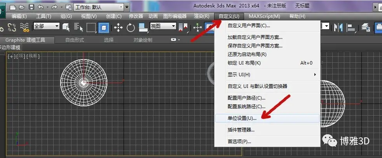
Task: Save scene using the floppy disk icon
Action: coord(31,7)
